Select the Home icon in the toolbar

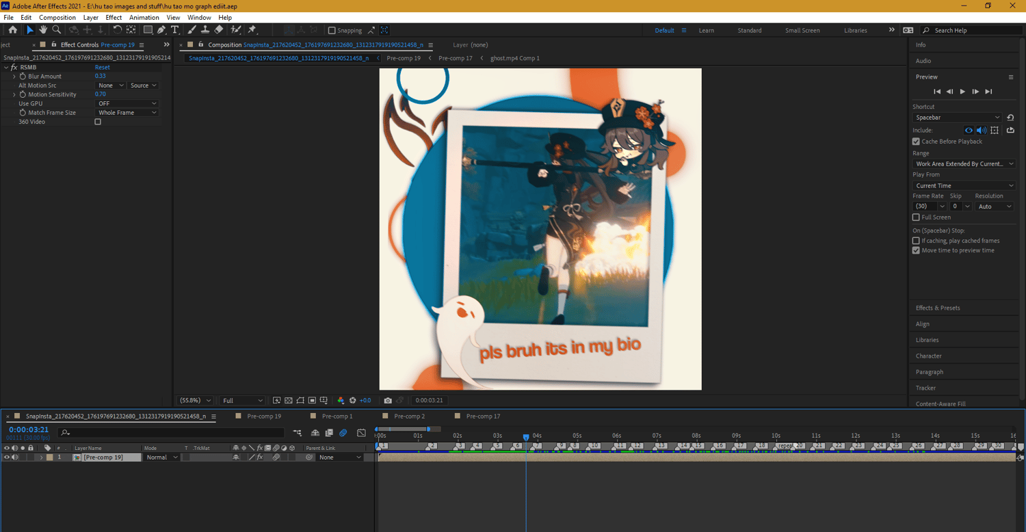pos(13,30)
